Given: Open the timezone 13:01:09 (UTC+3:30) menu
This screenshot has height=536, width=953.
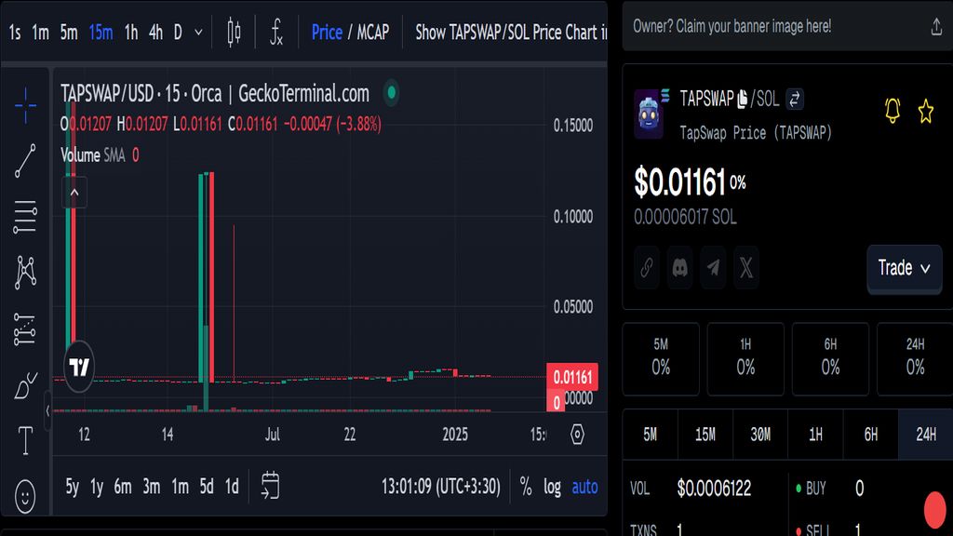Looking at the screenshot, I should [440, 486].
